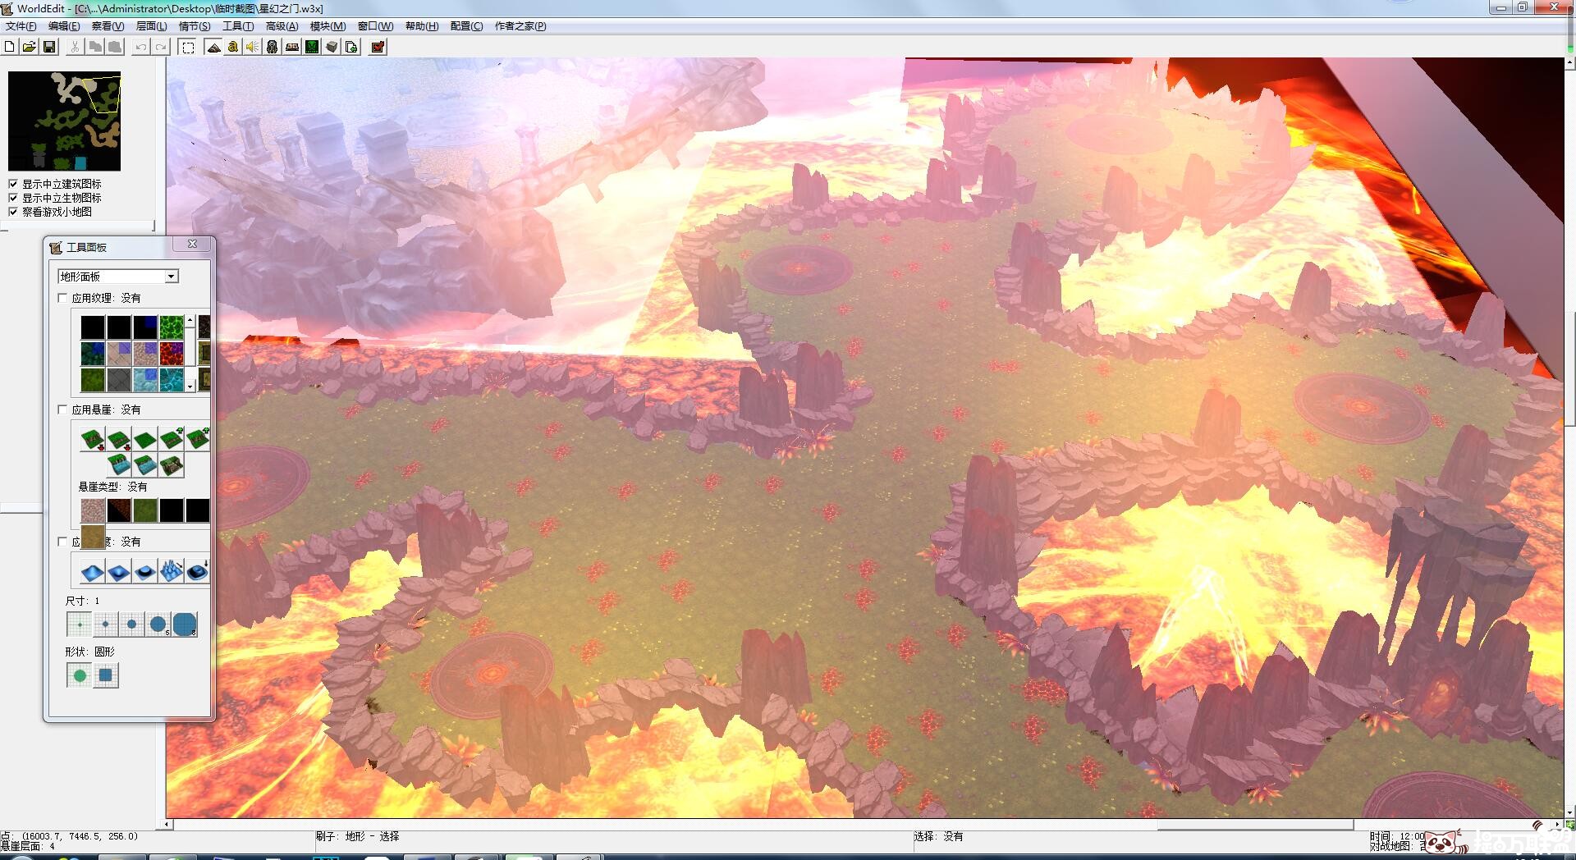Open the Sound Editor speaker icon
This screenshot has height=860, width=1576.
tap(252, 47)
